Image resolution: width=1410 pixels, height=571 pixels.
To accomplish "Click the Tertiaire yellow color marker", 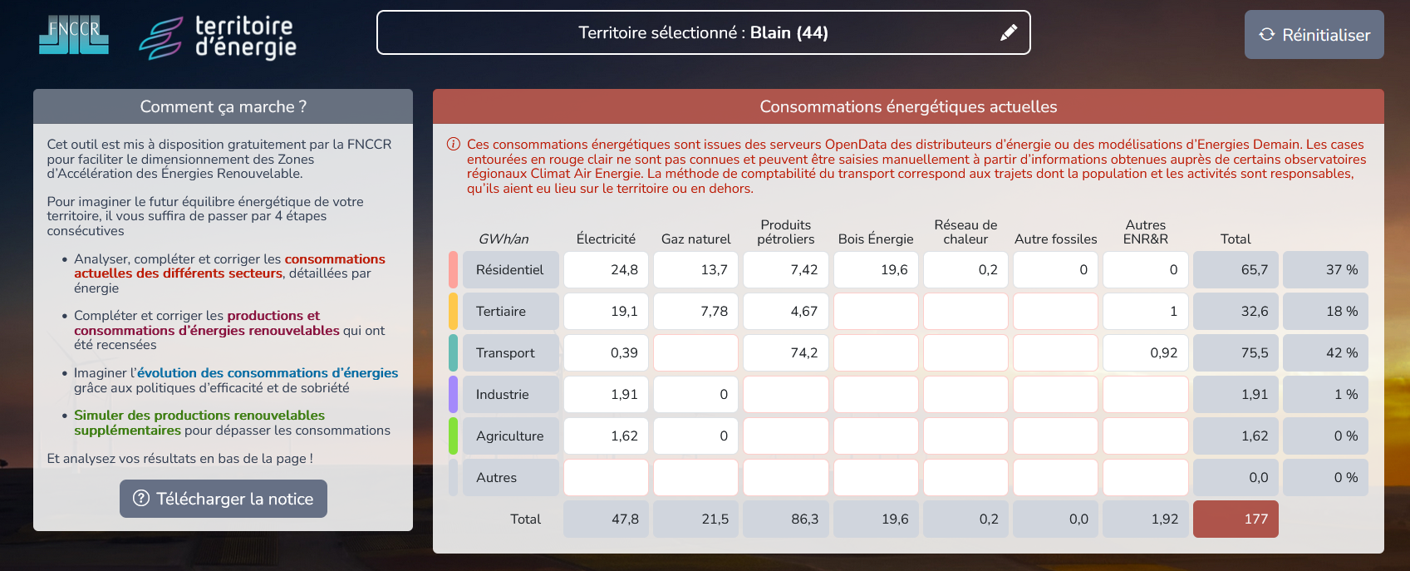I will pos(453,312).
